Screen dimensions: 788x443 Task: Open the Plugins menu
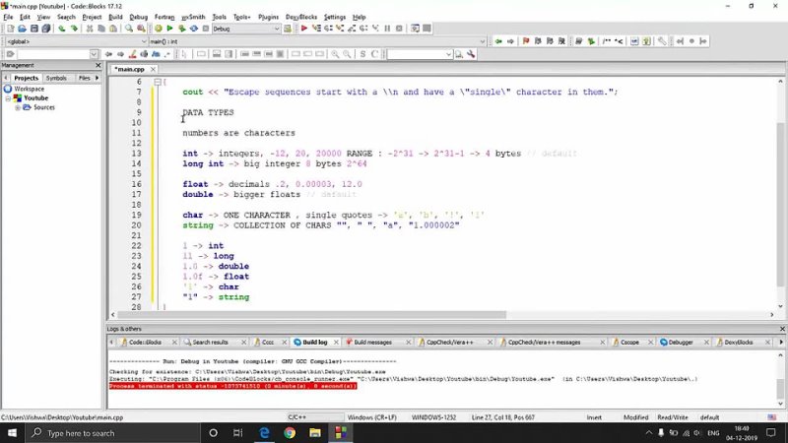pos(268,17)
